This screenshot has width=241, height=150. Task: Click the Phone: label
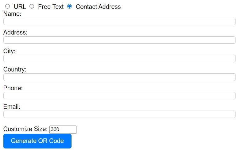(13, 88)
